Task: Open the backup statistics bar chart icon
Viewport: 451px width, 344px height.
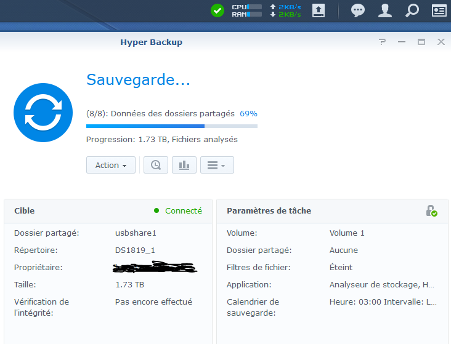Action: [x=184, y=165]
